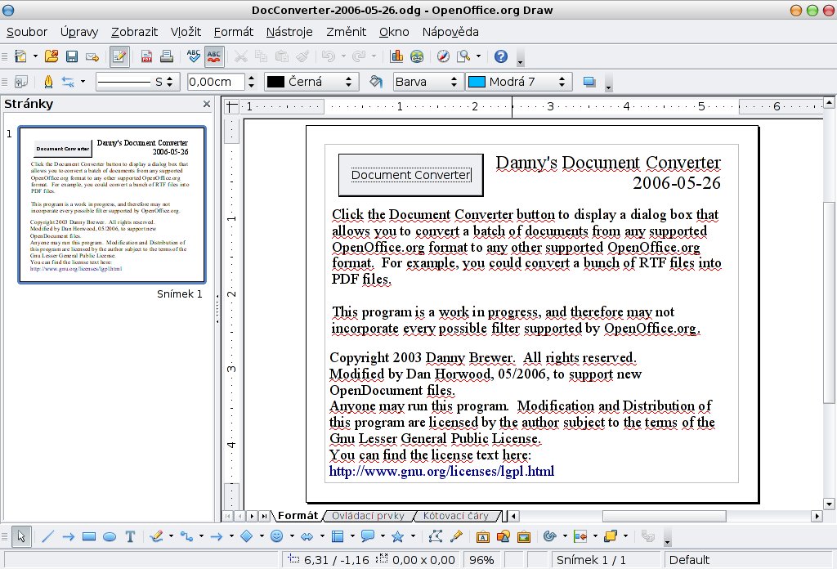Screen dimensions: 837x569
Task: Toggle Edit File mode button
Action: click(119, 56)
